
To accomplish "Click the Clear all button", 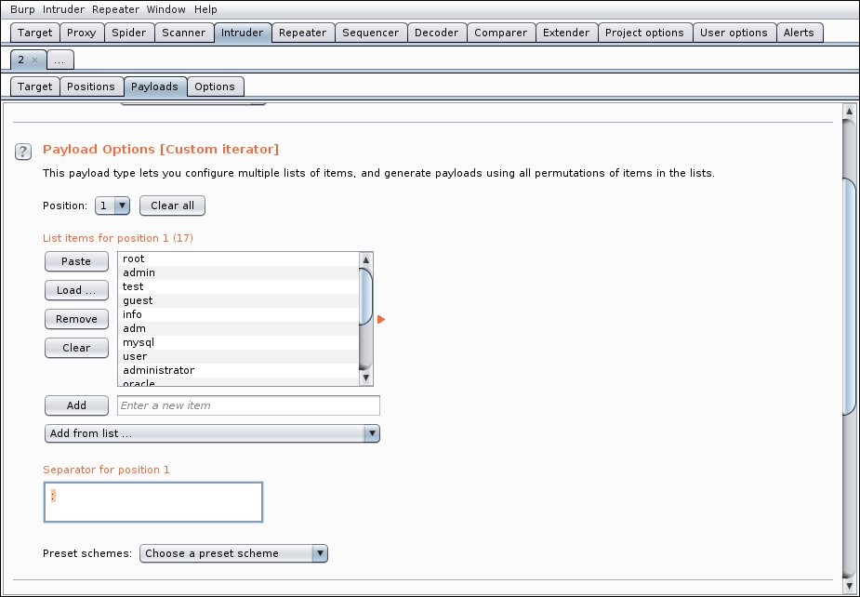I will pos(172,206).
